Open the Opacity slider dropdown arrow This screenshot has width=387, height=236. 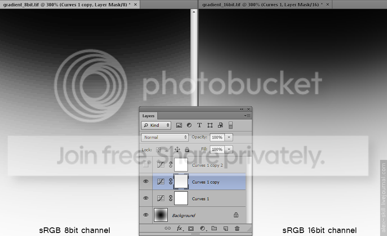pos(229,138)
